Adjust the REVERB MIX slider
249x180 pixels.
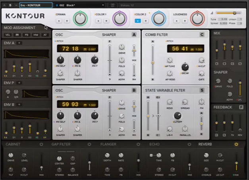[x=236, y=163]
